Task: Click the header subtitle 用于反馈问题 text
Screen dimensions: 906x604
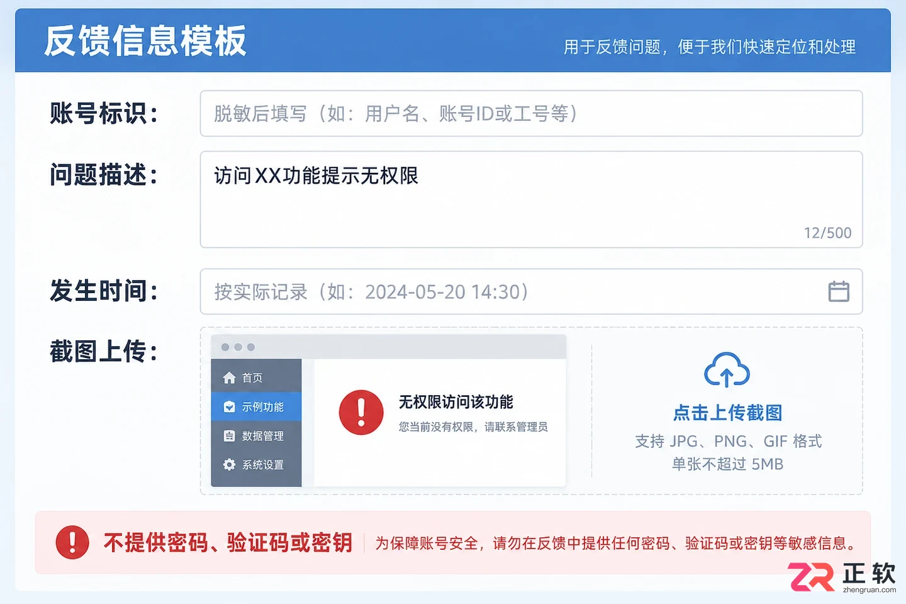Action: click(710, 47)
